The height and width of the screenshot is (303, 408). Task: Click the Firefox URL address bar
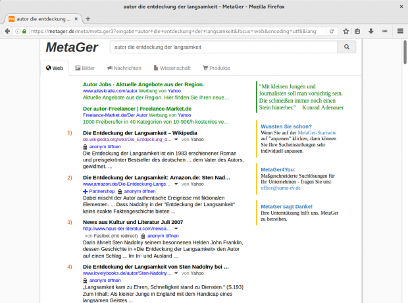(x=174, y=31)
